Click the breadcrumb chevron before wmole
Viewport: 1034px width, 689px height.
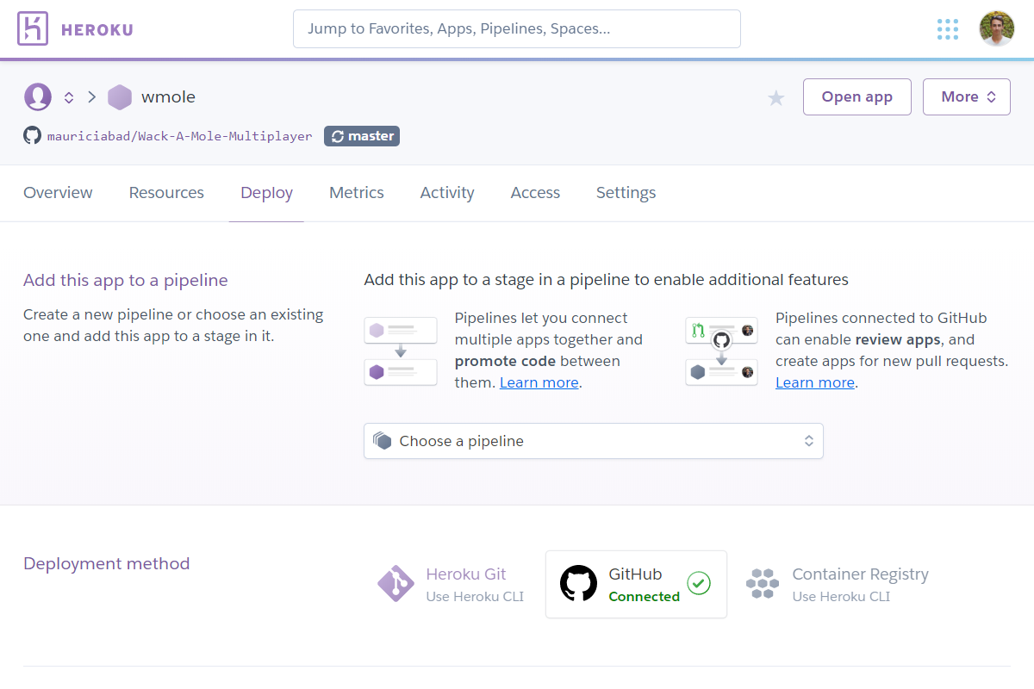91,97
